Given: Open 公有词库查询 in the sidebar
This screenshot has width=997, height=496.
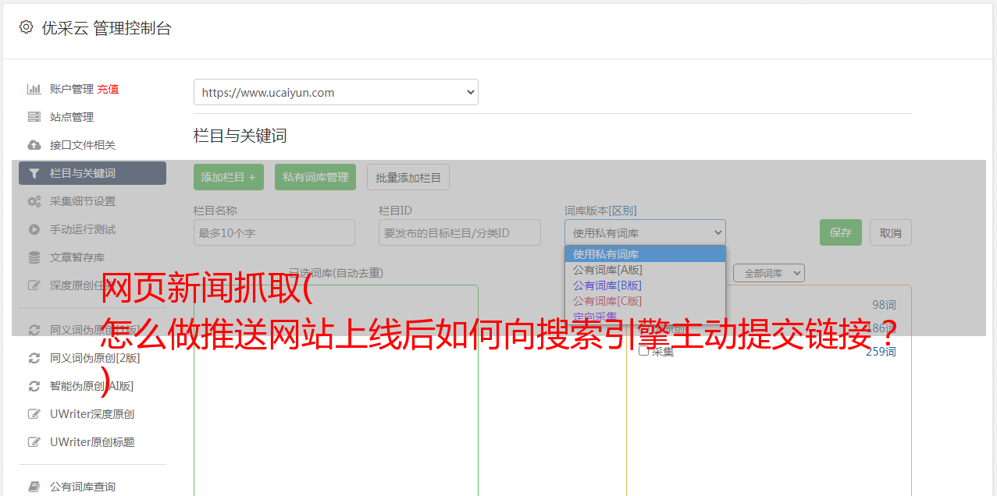Looking at the screenshot, I should coord(83,487).
